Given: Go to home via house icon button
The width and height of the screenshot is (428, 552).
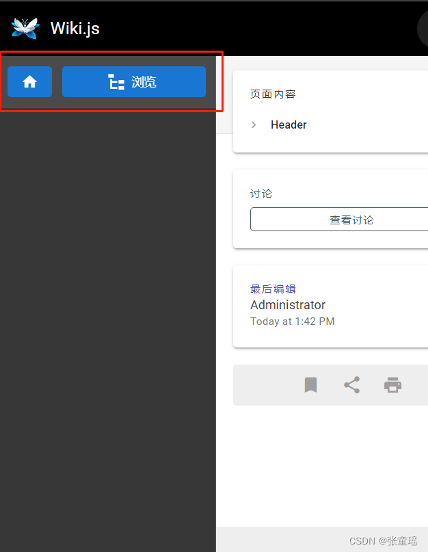Looking at the screenshot, I should point(29,81).
